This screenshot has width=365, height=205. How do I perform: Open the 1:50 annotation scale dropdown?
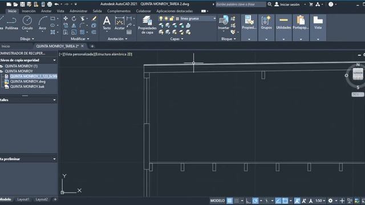321,201
